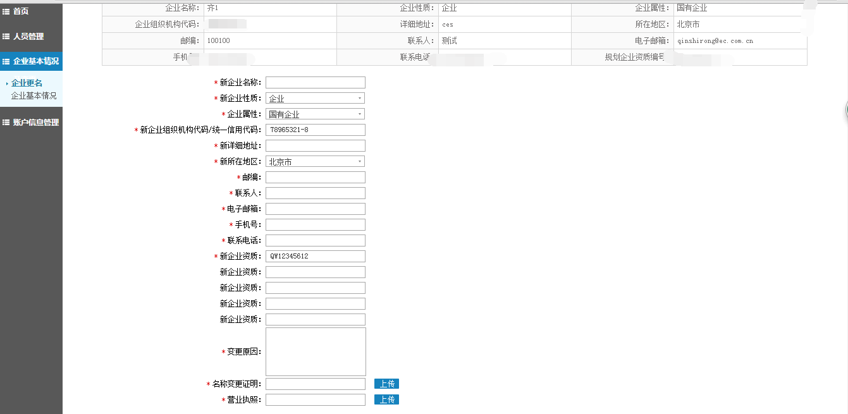Image resolution: width=848 pixels, height=414 pixels.
Task: Focus the organization code field 78965321-8
Action: [x=315, y=130]
